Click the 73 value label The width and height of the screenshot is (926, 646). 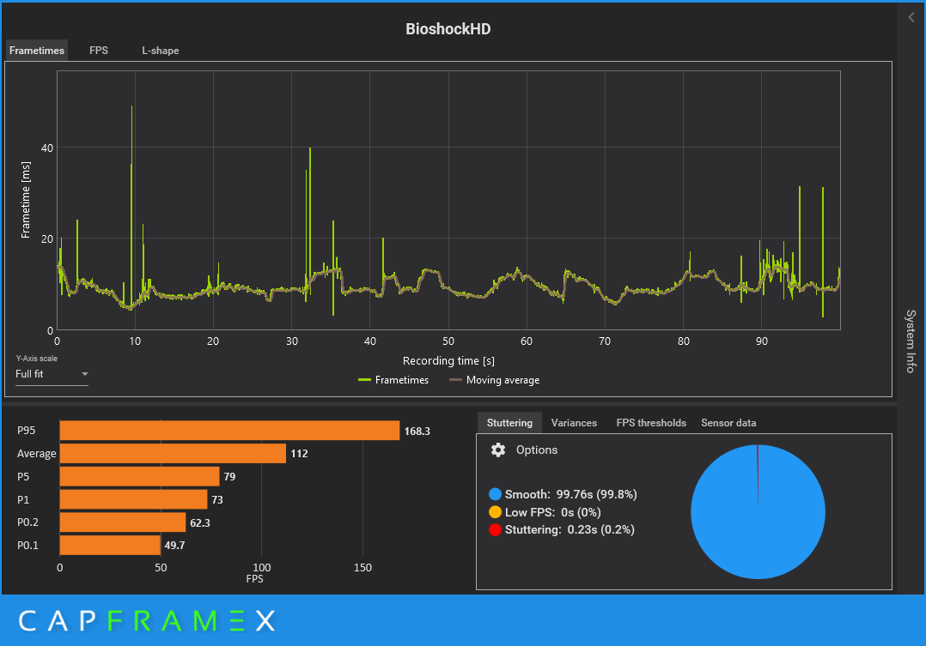click(216, 499)
